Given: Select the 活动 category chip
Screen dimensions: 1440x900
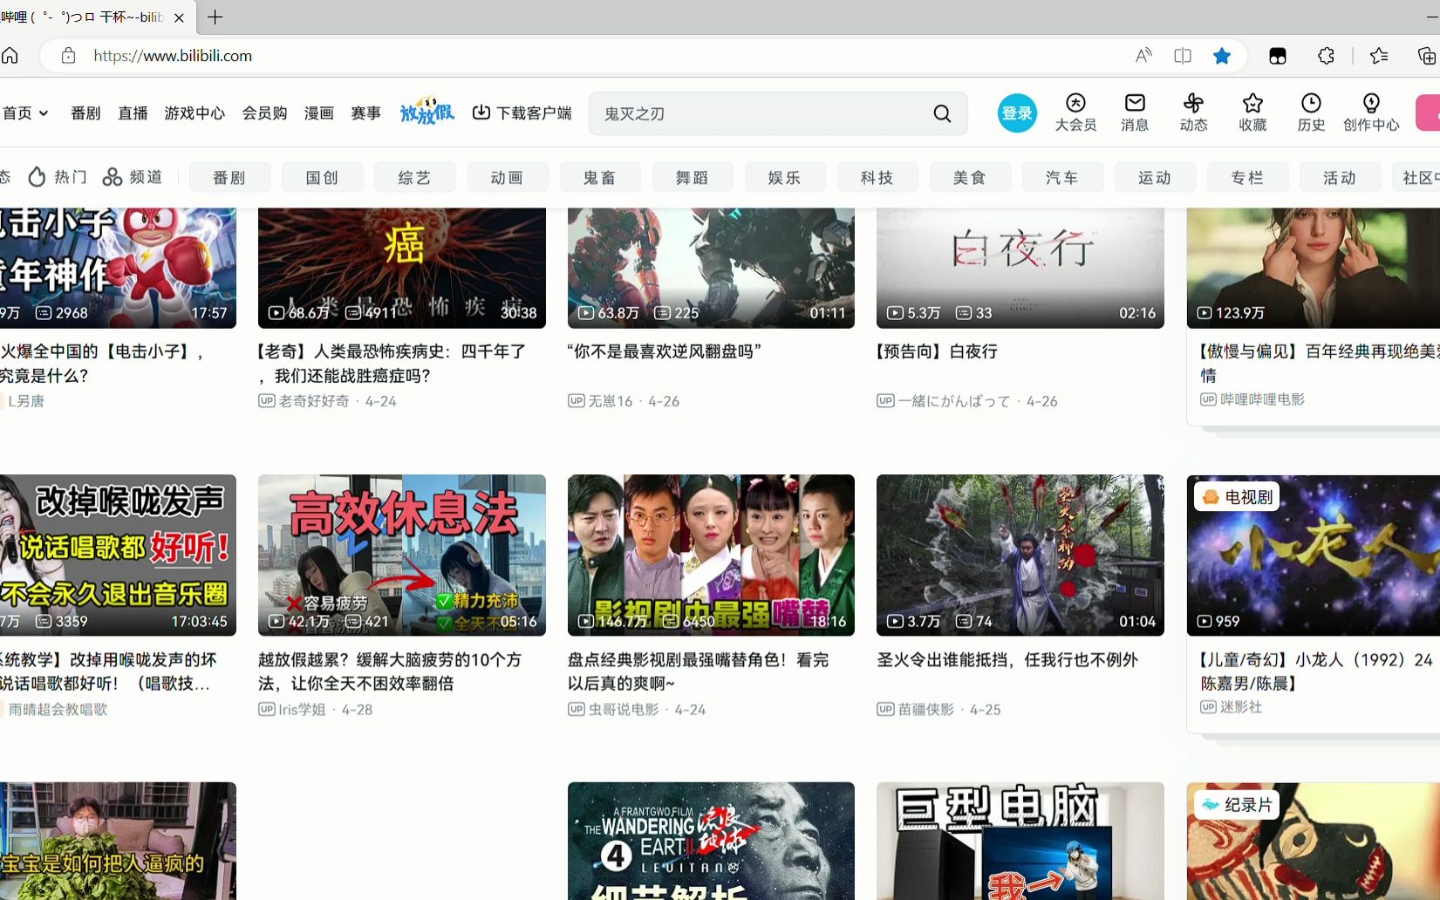Looking at the screenshot, I should click(x=1339, y=177).
